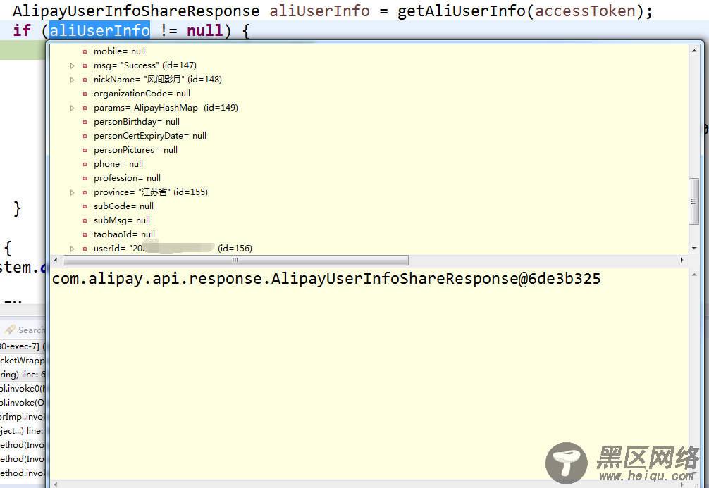This screenshot has height=488, width=709.
Task: Click the null keyword in the if condition
Action: [205, 31]
